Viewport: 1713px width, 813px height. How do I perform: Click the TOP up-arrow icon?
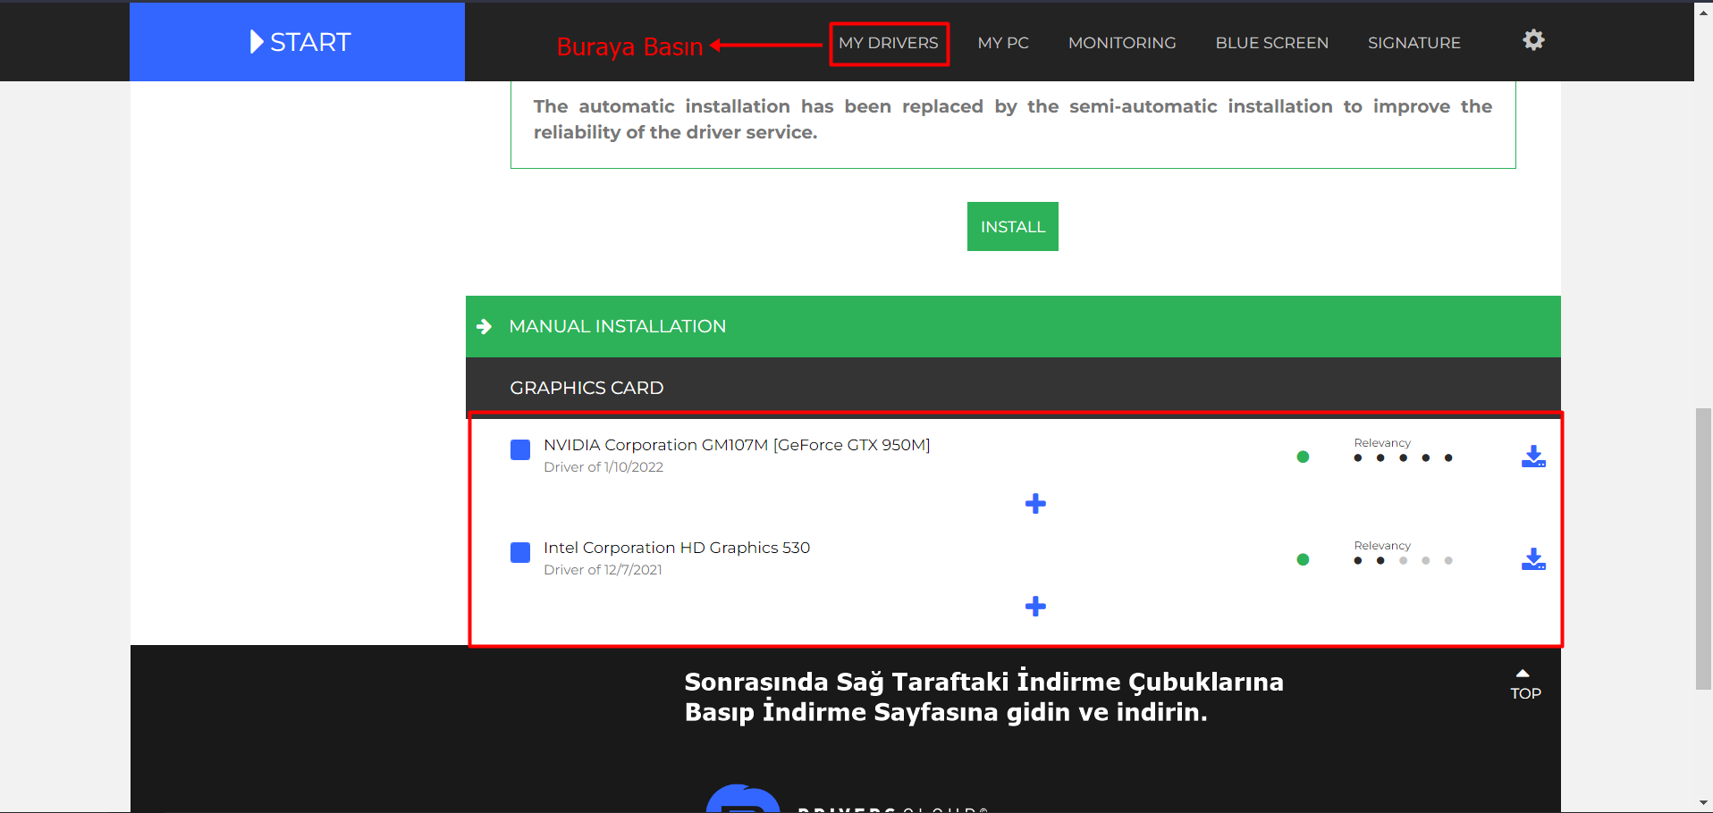(x=1523, y=674)
